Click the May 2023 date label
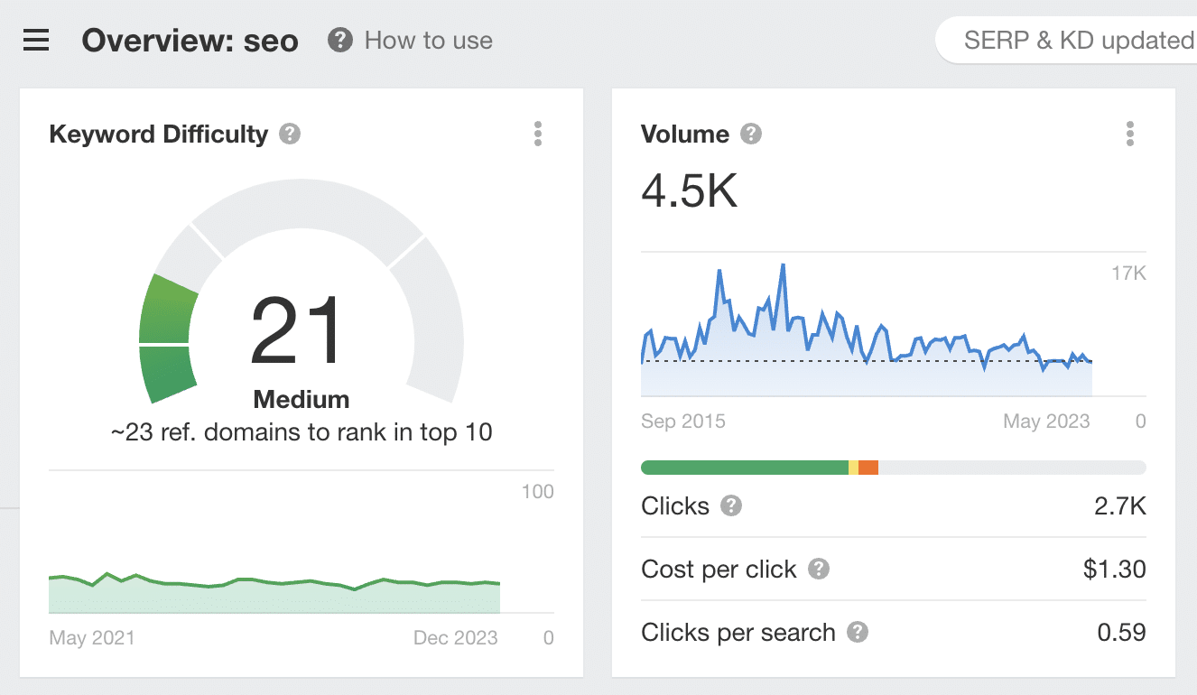 pos(1047,422)
